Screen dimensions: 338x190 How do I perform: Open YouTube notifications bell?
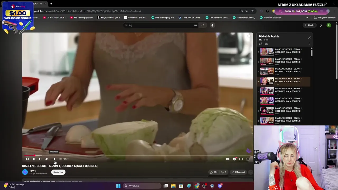point(321,25)
